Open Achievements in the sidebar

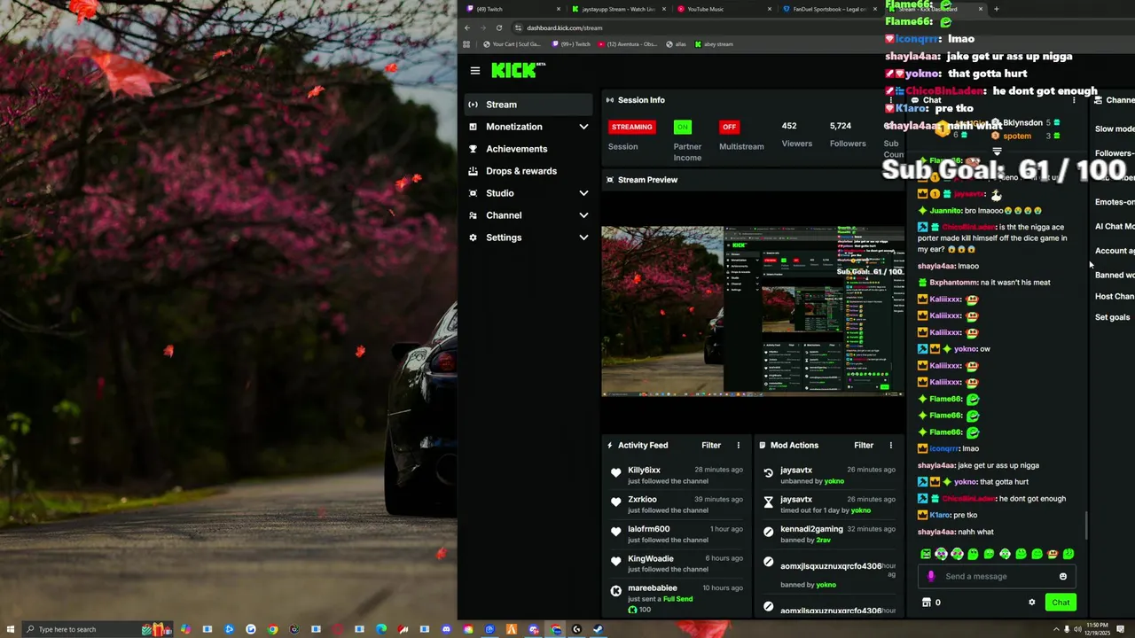click(x=528, y=149)
